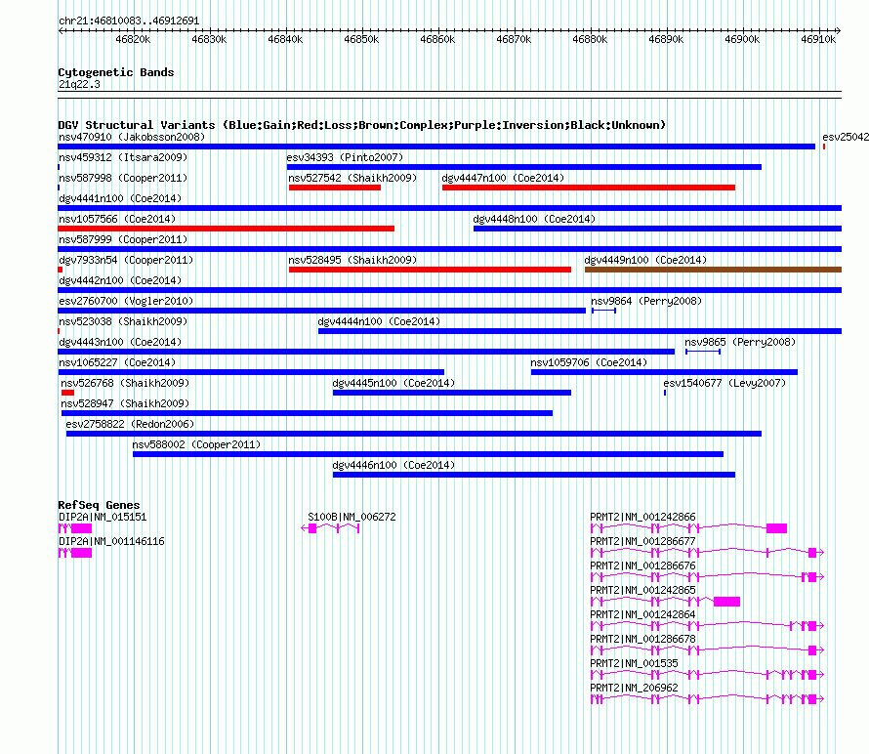Select the red nsv526768 (Shaikh2009) marker

point(67,393)
